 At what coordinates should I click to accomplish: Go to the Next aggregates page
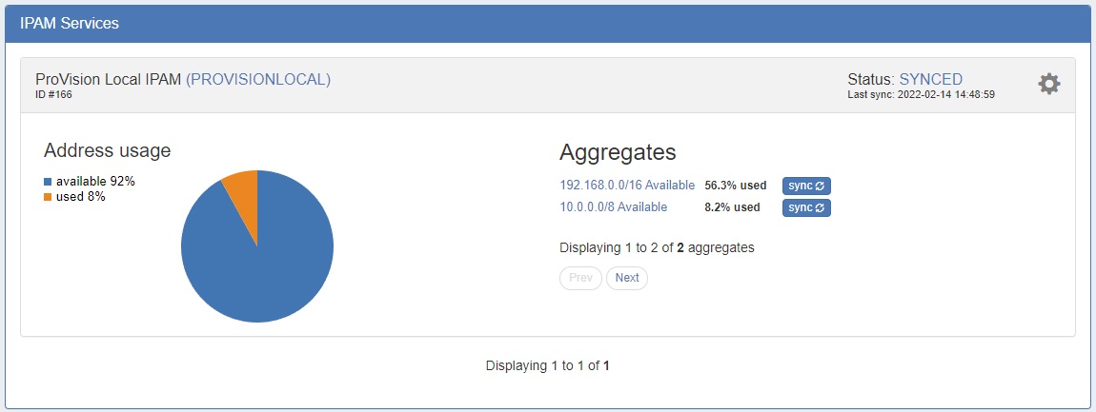(x=627, y=278)
